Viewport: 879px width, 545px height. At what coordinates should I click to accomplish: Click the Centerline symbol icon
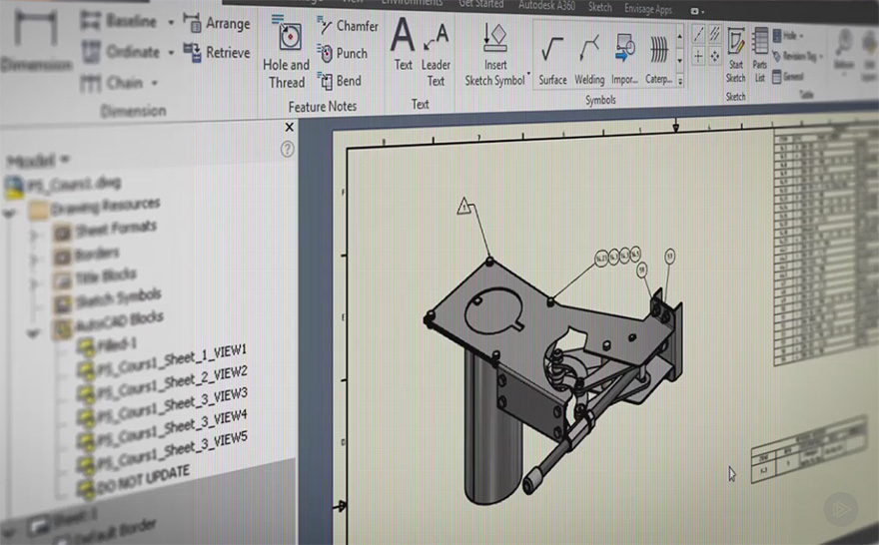698,35
